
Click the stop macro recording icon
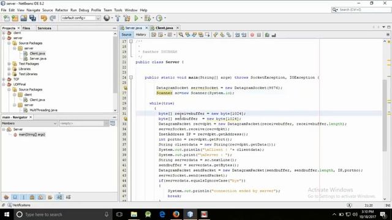point(258,35)
